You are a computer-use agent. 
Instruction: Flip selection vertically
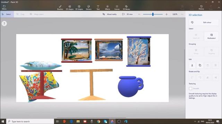pyautogui.click(x=215, y=77)
